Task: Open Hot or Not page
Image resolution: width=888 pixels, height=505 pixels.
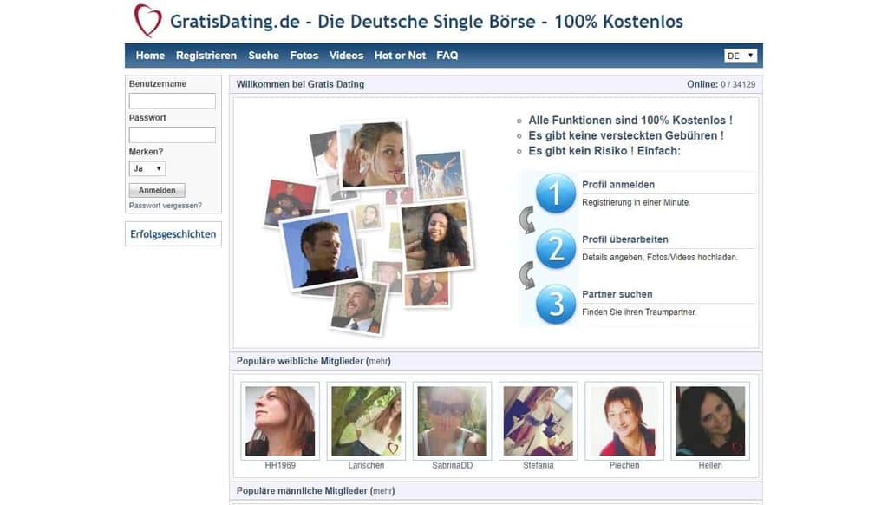Action: [400, 56]
